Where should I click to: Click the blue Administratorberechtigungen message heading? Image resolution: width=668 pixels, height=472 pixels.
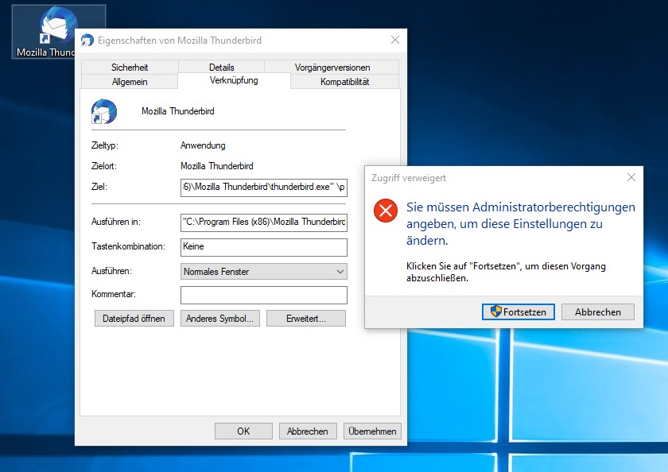tap(521, 224)
